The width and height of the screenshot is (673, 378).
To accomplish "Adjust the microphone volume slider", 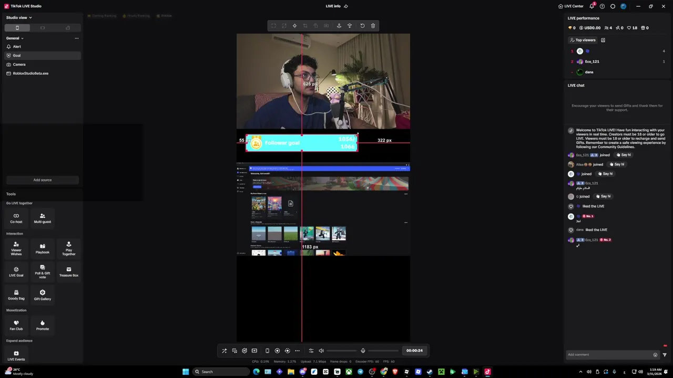I will pos(383,351).
